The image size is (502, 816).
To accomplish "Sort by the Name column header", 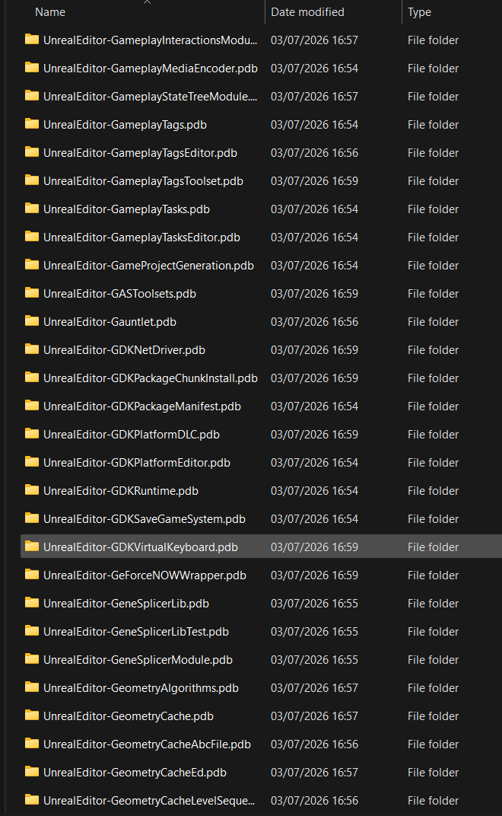I will pyautogui.click(x=50, y=12).
